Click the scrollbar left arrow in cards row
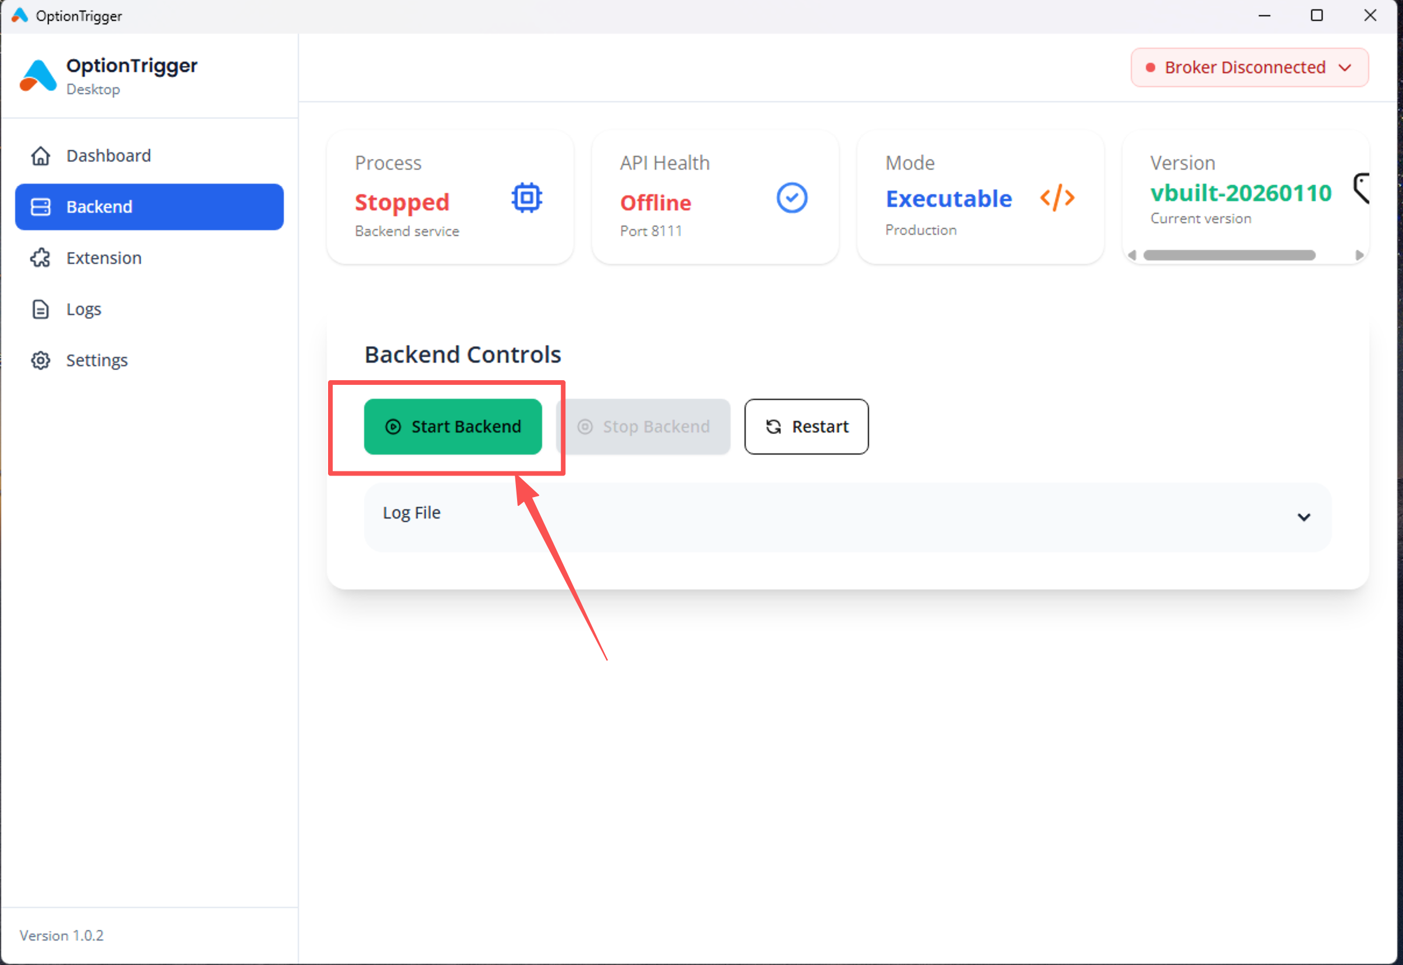 [1133, 255]
